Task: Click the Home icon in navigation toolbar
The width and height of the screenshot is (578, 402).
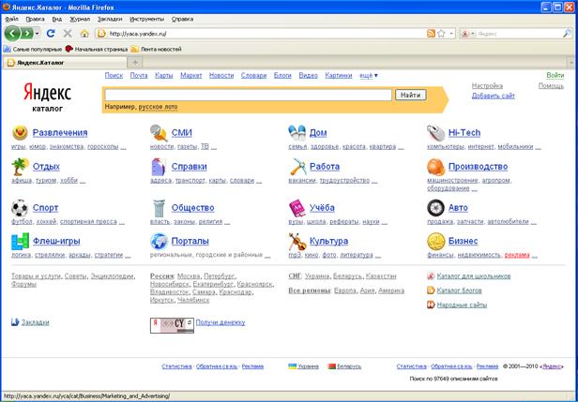Action: click(x=84, y=33)
